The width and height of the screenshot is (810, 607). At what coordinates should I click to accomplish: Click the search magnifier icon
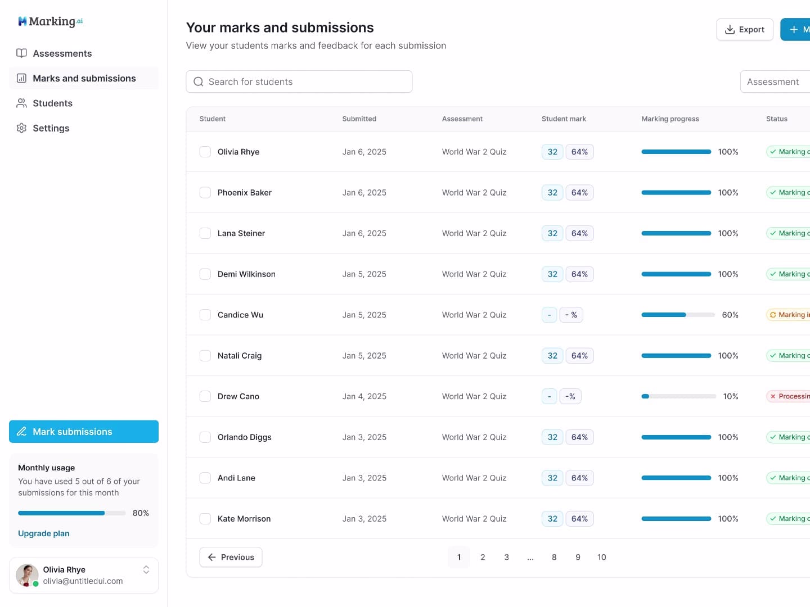click(199, 82)
